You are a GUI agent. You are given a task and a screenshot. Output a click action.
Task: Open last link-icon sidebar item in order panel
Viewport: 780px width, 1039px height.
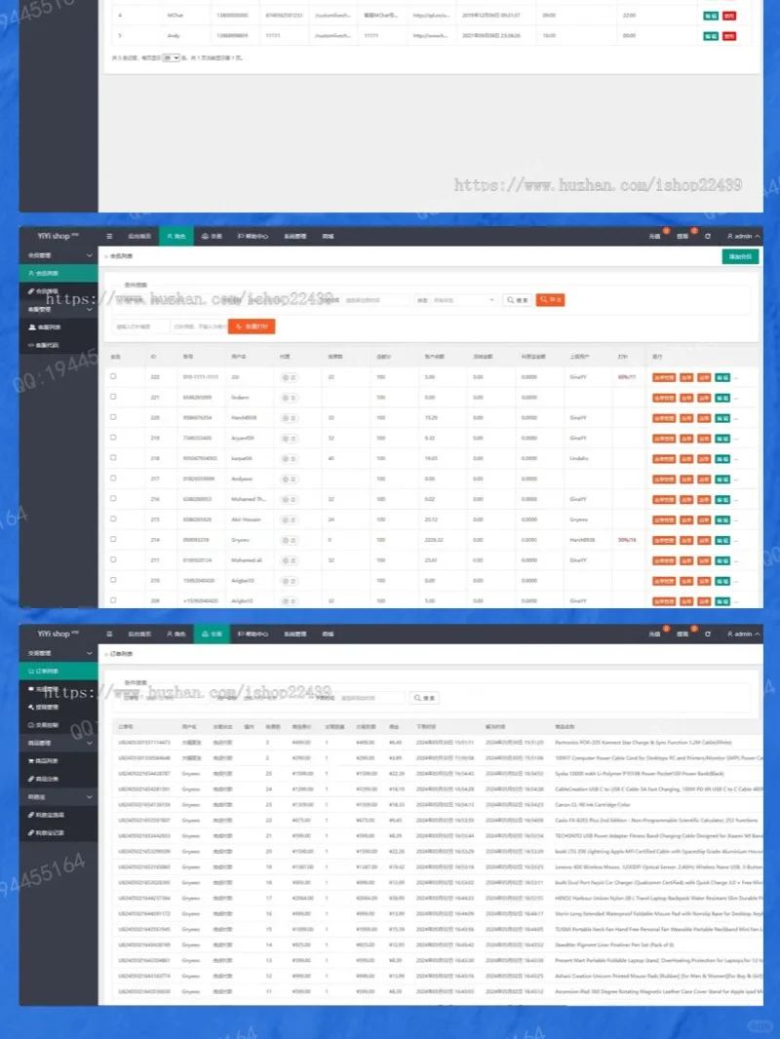pos(58,832)
